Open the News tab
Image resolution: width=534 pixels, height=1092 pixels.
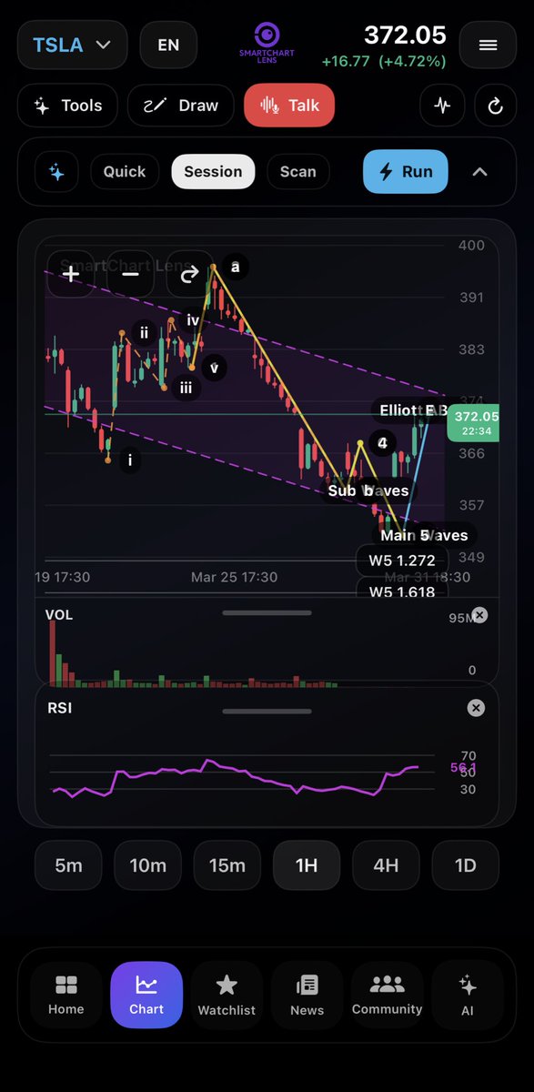[x=307, y=996]
